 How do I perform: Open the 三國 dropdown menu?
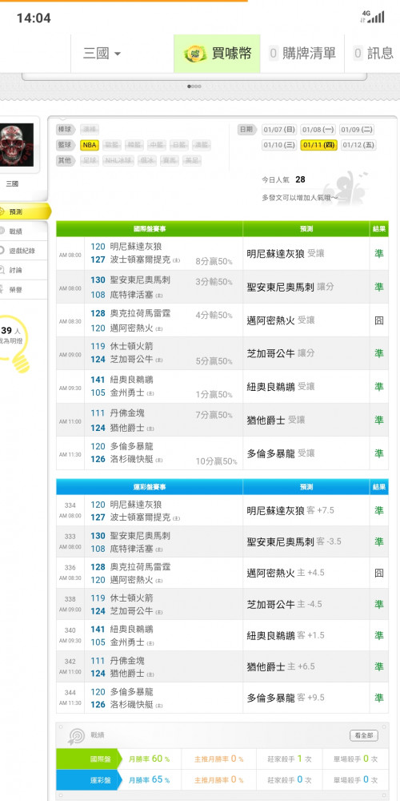pyautogui.click(x=102, y=53)
